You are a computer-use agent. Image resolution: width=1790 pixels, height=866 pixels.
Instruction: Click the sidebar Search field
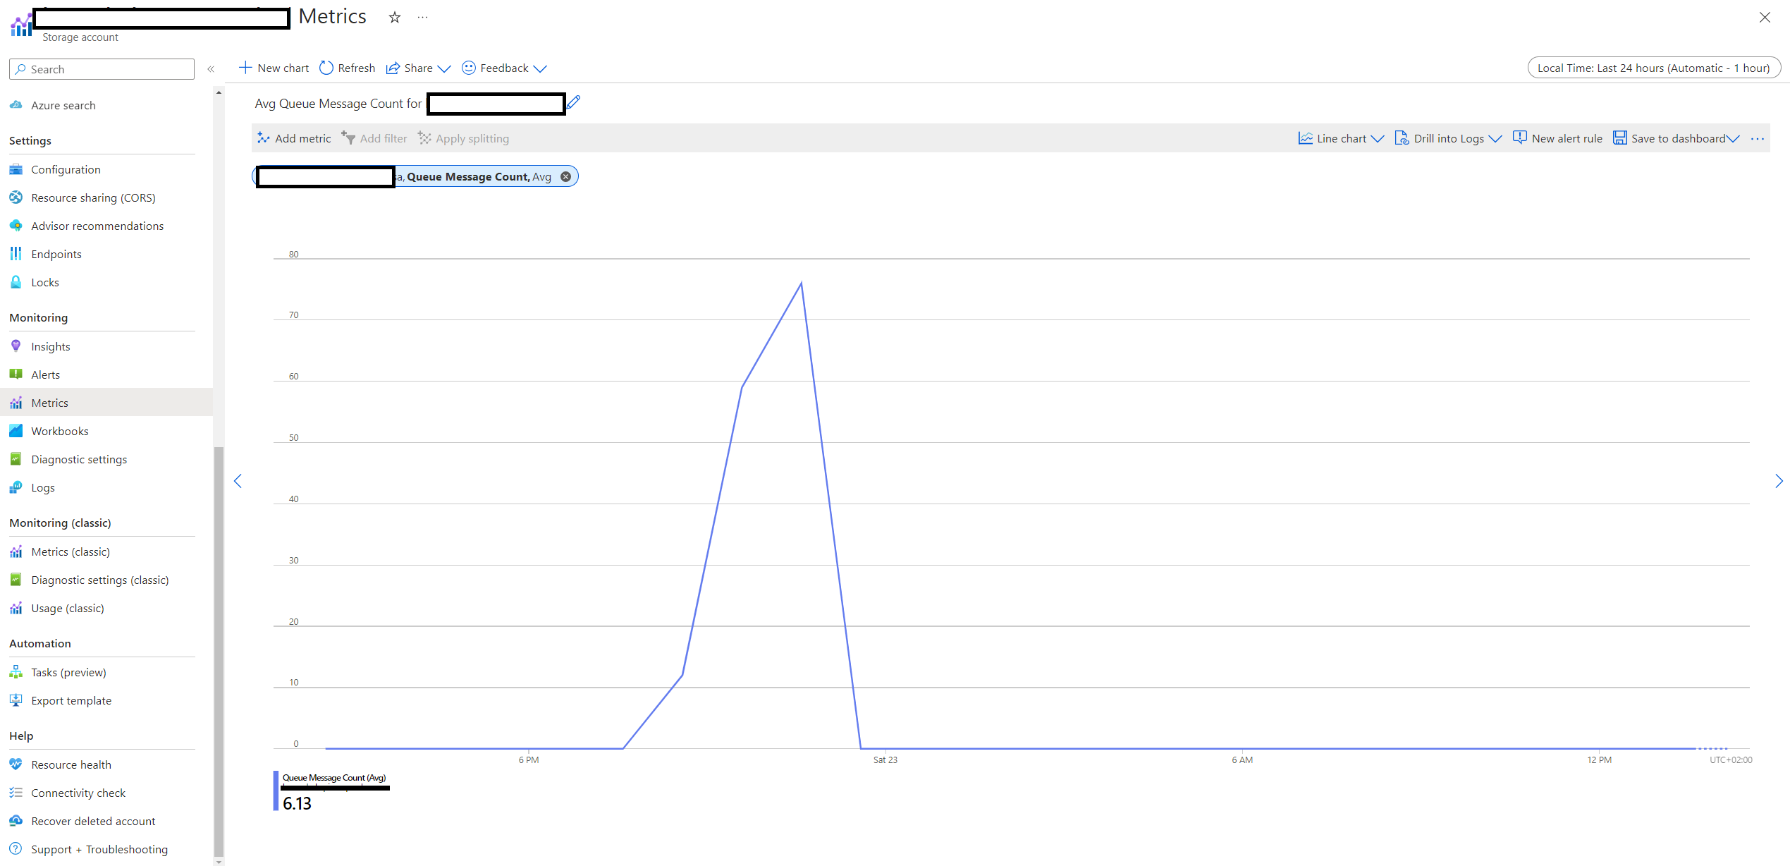click(102, 69)
